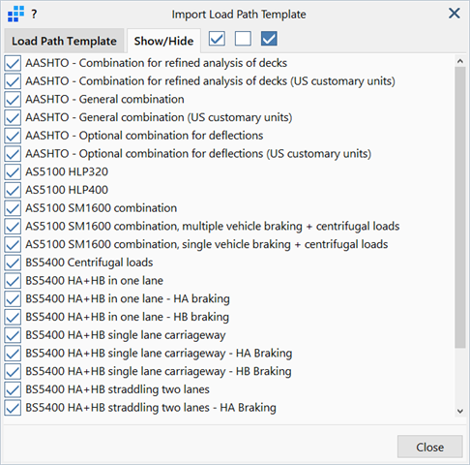The height and width of the screenshot is (465, 470).
Task: Toggle AS5100 SM1600 combination checkbox
Action: (13, 208)
